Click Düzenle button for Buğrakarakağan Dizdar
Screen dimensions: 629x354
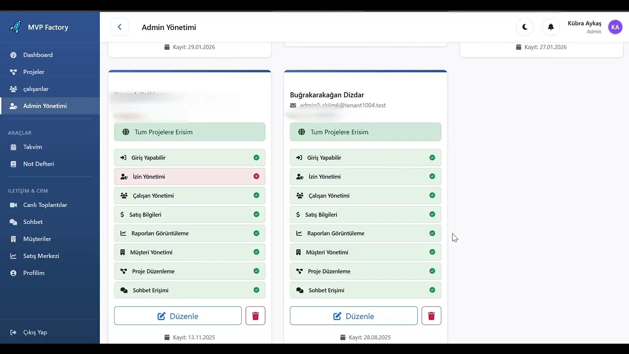tap(354, 316)
